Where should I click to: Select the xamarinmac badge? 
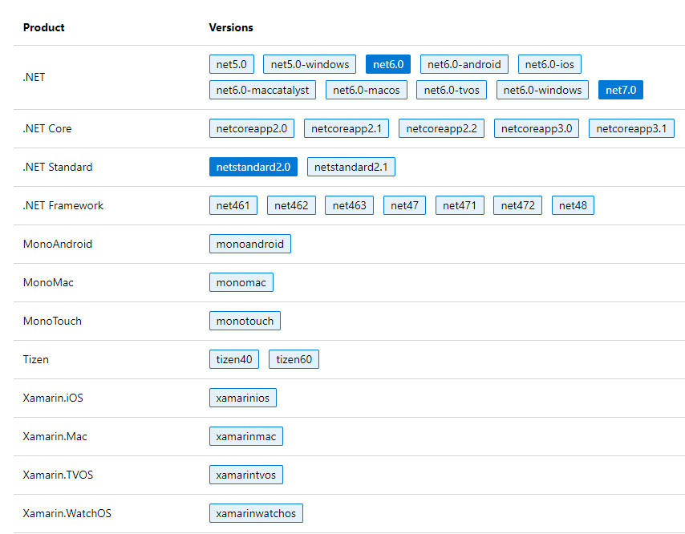click(x=246, y=436)
